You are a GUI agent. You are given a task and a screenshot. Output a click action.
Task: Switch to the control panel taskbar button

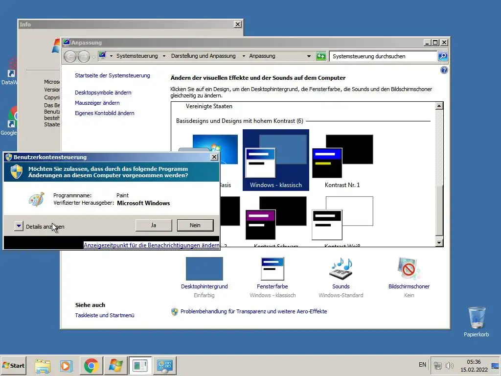[165, 366]
